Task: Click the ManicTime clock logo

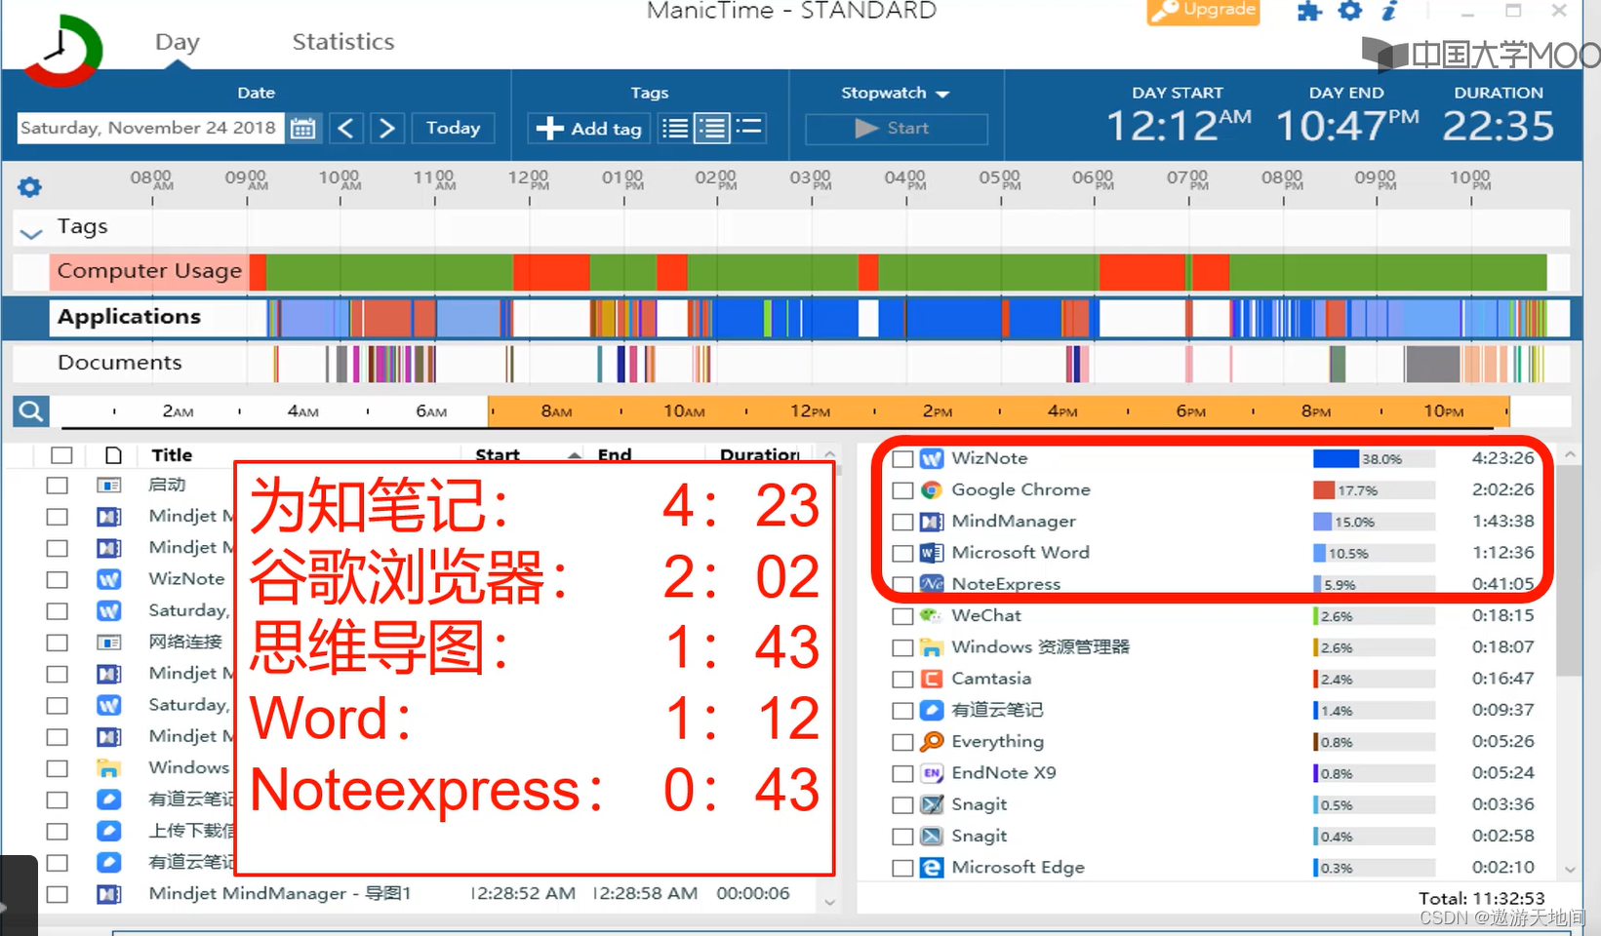Action: pos(62,49)
